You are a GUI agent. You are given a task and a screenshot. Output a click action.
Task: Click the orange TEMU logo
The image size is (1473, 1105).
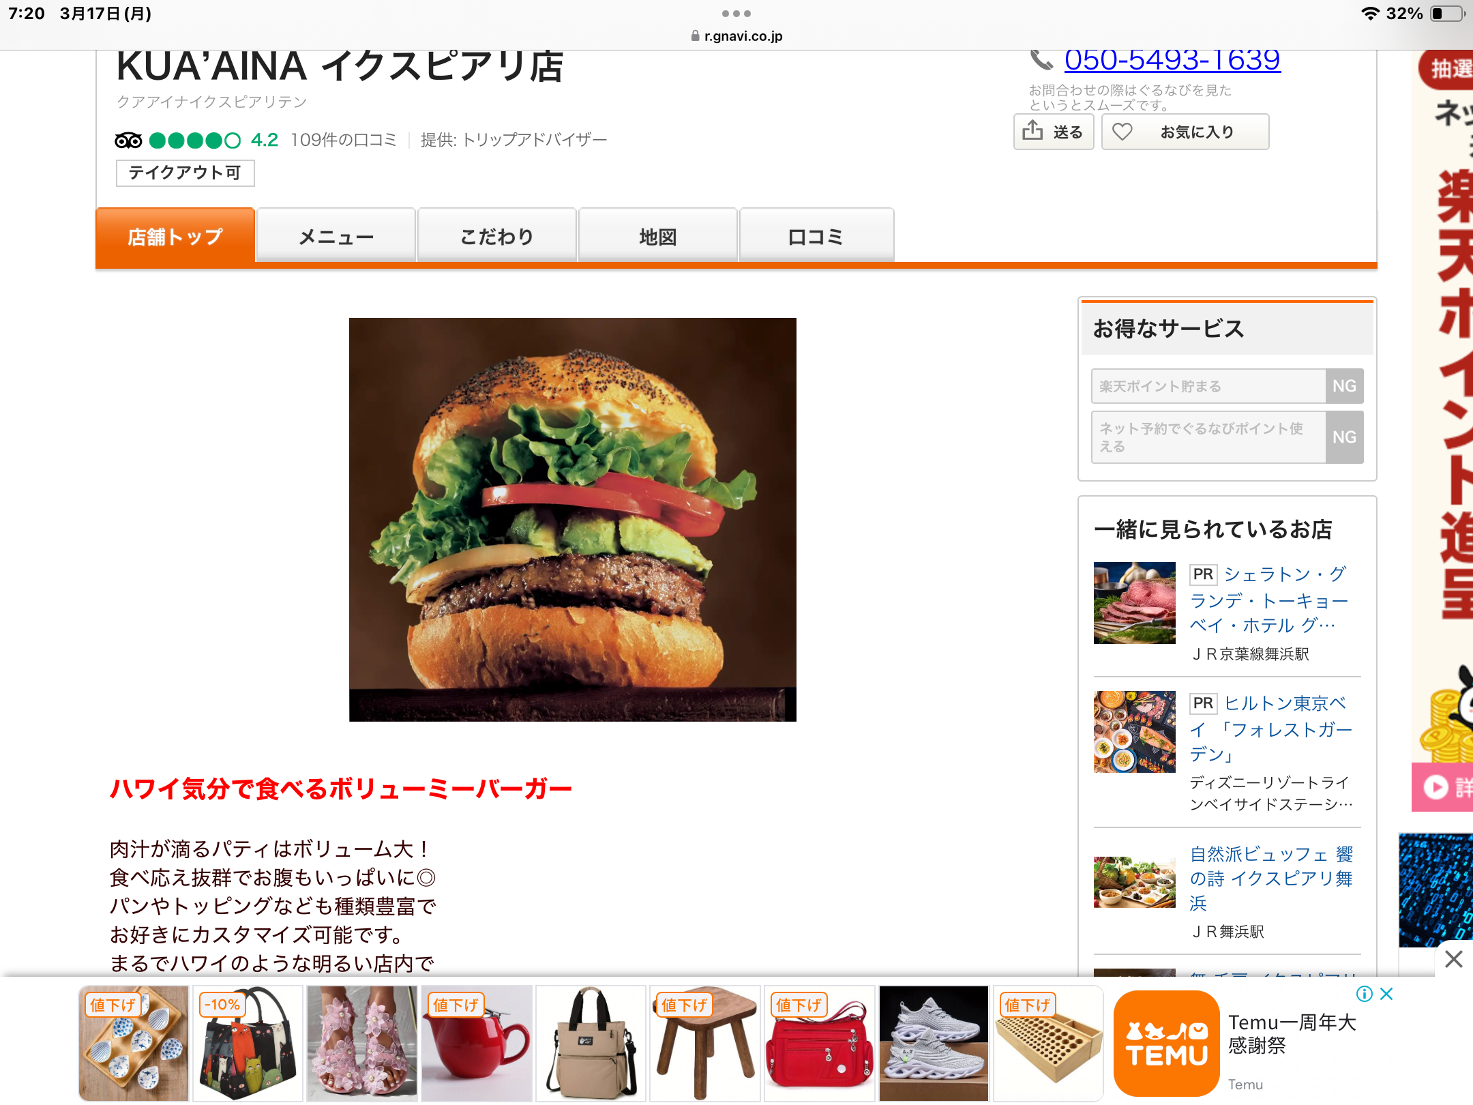tap(1166, 1043)
